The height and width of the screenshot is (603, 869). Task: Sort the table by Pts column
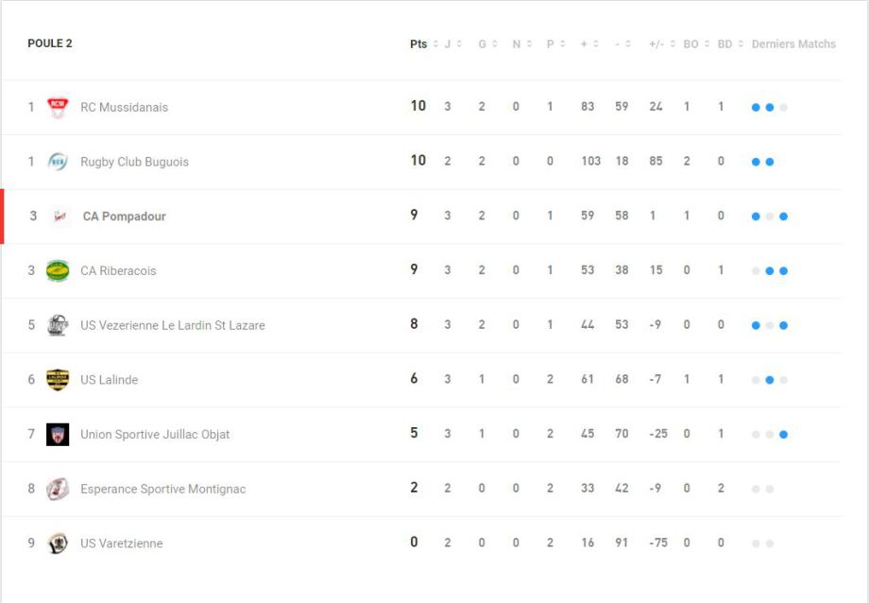click(x=418, y=44)
